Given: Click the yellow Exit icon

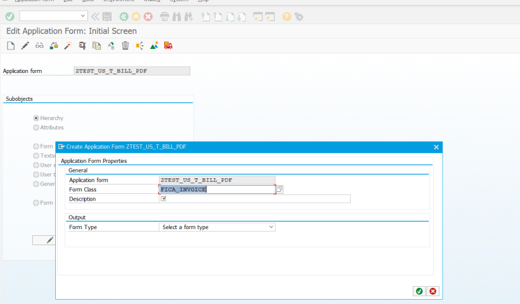Looking at the screenshot, I should point(136,17).
